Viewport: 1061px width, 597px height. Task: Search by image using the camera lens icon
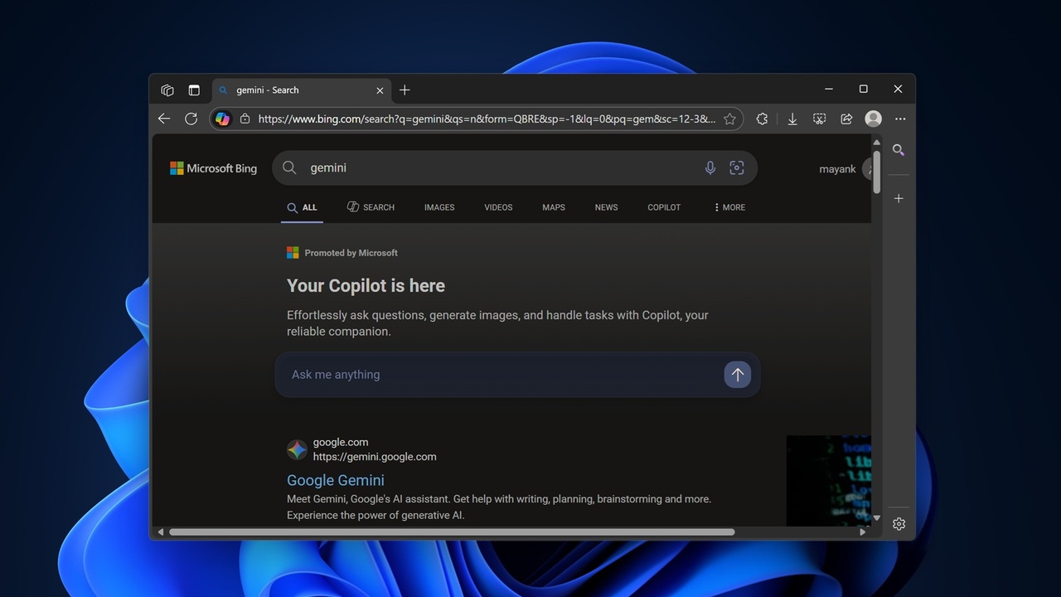pyautogui.click(x=737, y=167)
